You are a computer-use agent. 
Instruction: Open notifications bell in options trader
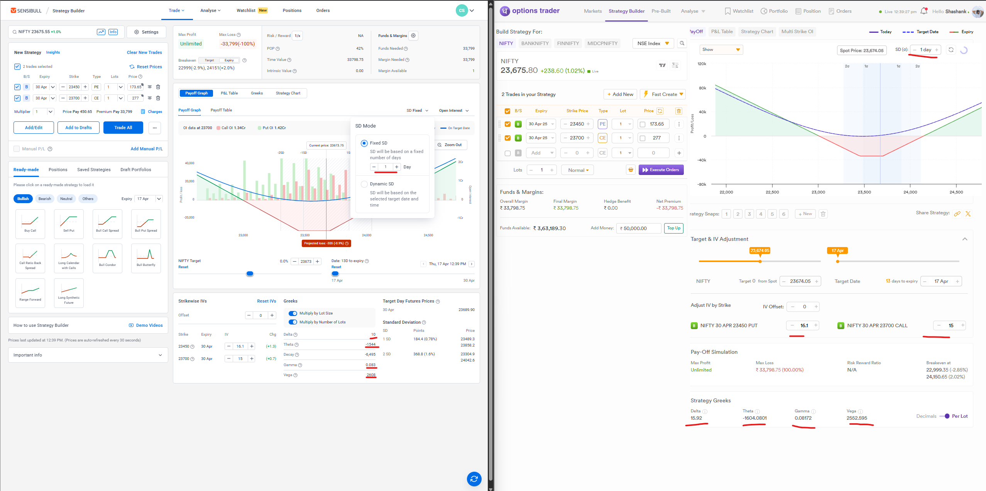[x=923, y=11]
